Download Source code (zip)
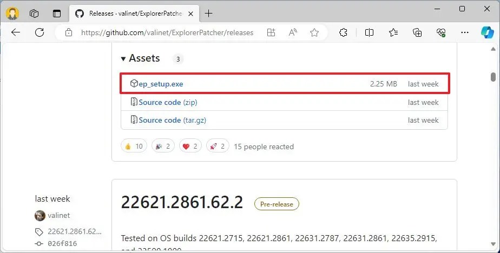The width and height of the screenshot is (500, 253). pos(168,102)
